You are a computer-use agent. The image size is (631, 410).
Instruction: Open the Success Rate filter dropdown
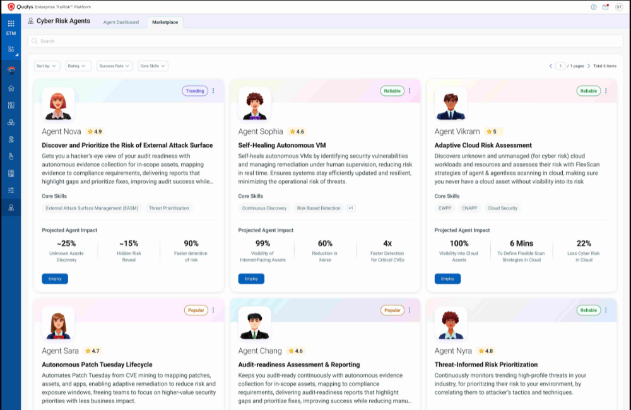point(114,66)
